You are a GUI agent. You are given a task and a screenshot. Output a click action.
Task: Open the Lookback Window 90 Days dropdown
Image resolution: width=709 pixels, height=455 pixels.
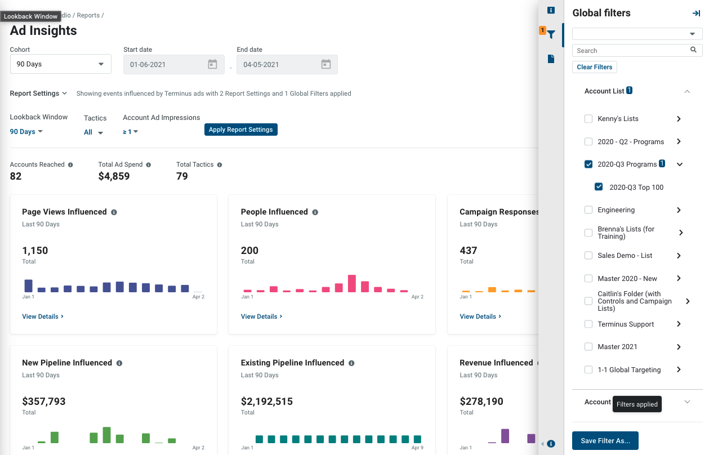[x=26, y=132]
